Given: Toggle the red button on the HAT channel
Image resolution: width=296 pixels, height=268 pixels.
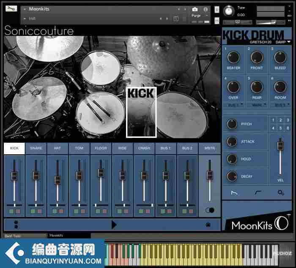Looking at the screenshot, I should (x=61, y=211).
